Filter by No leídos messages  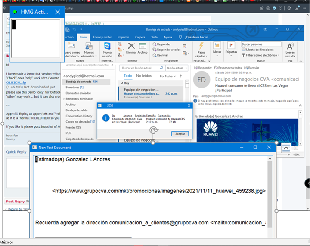(x=144, y=76)
